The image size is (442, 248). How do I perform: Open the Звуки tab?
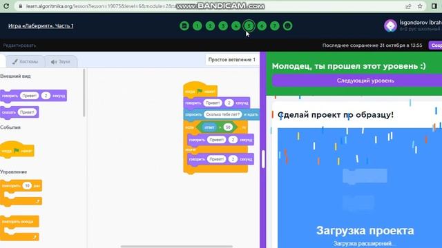61,61
